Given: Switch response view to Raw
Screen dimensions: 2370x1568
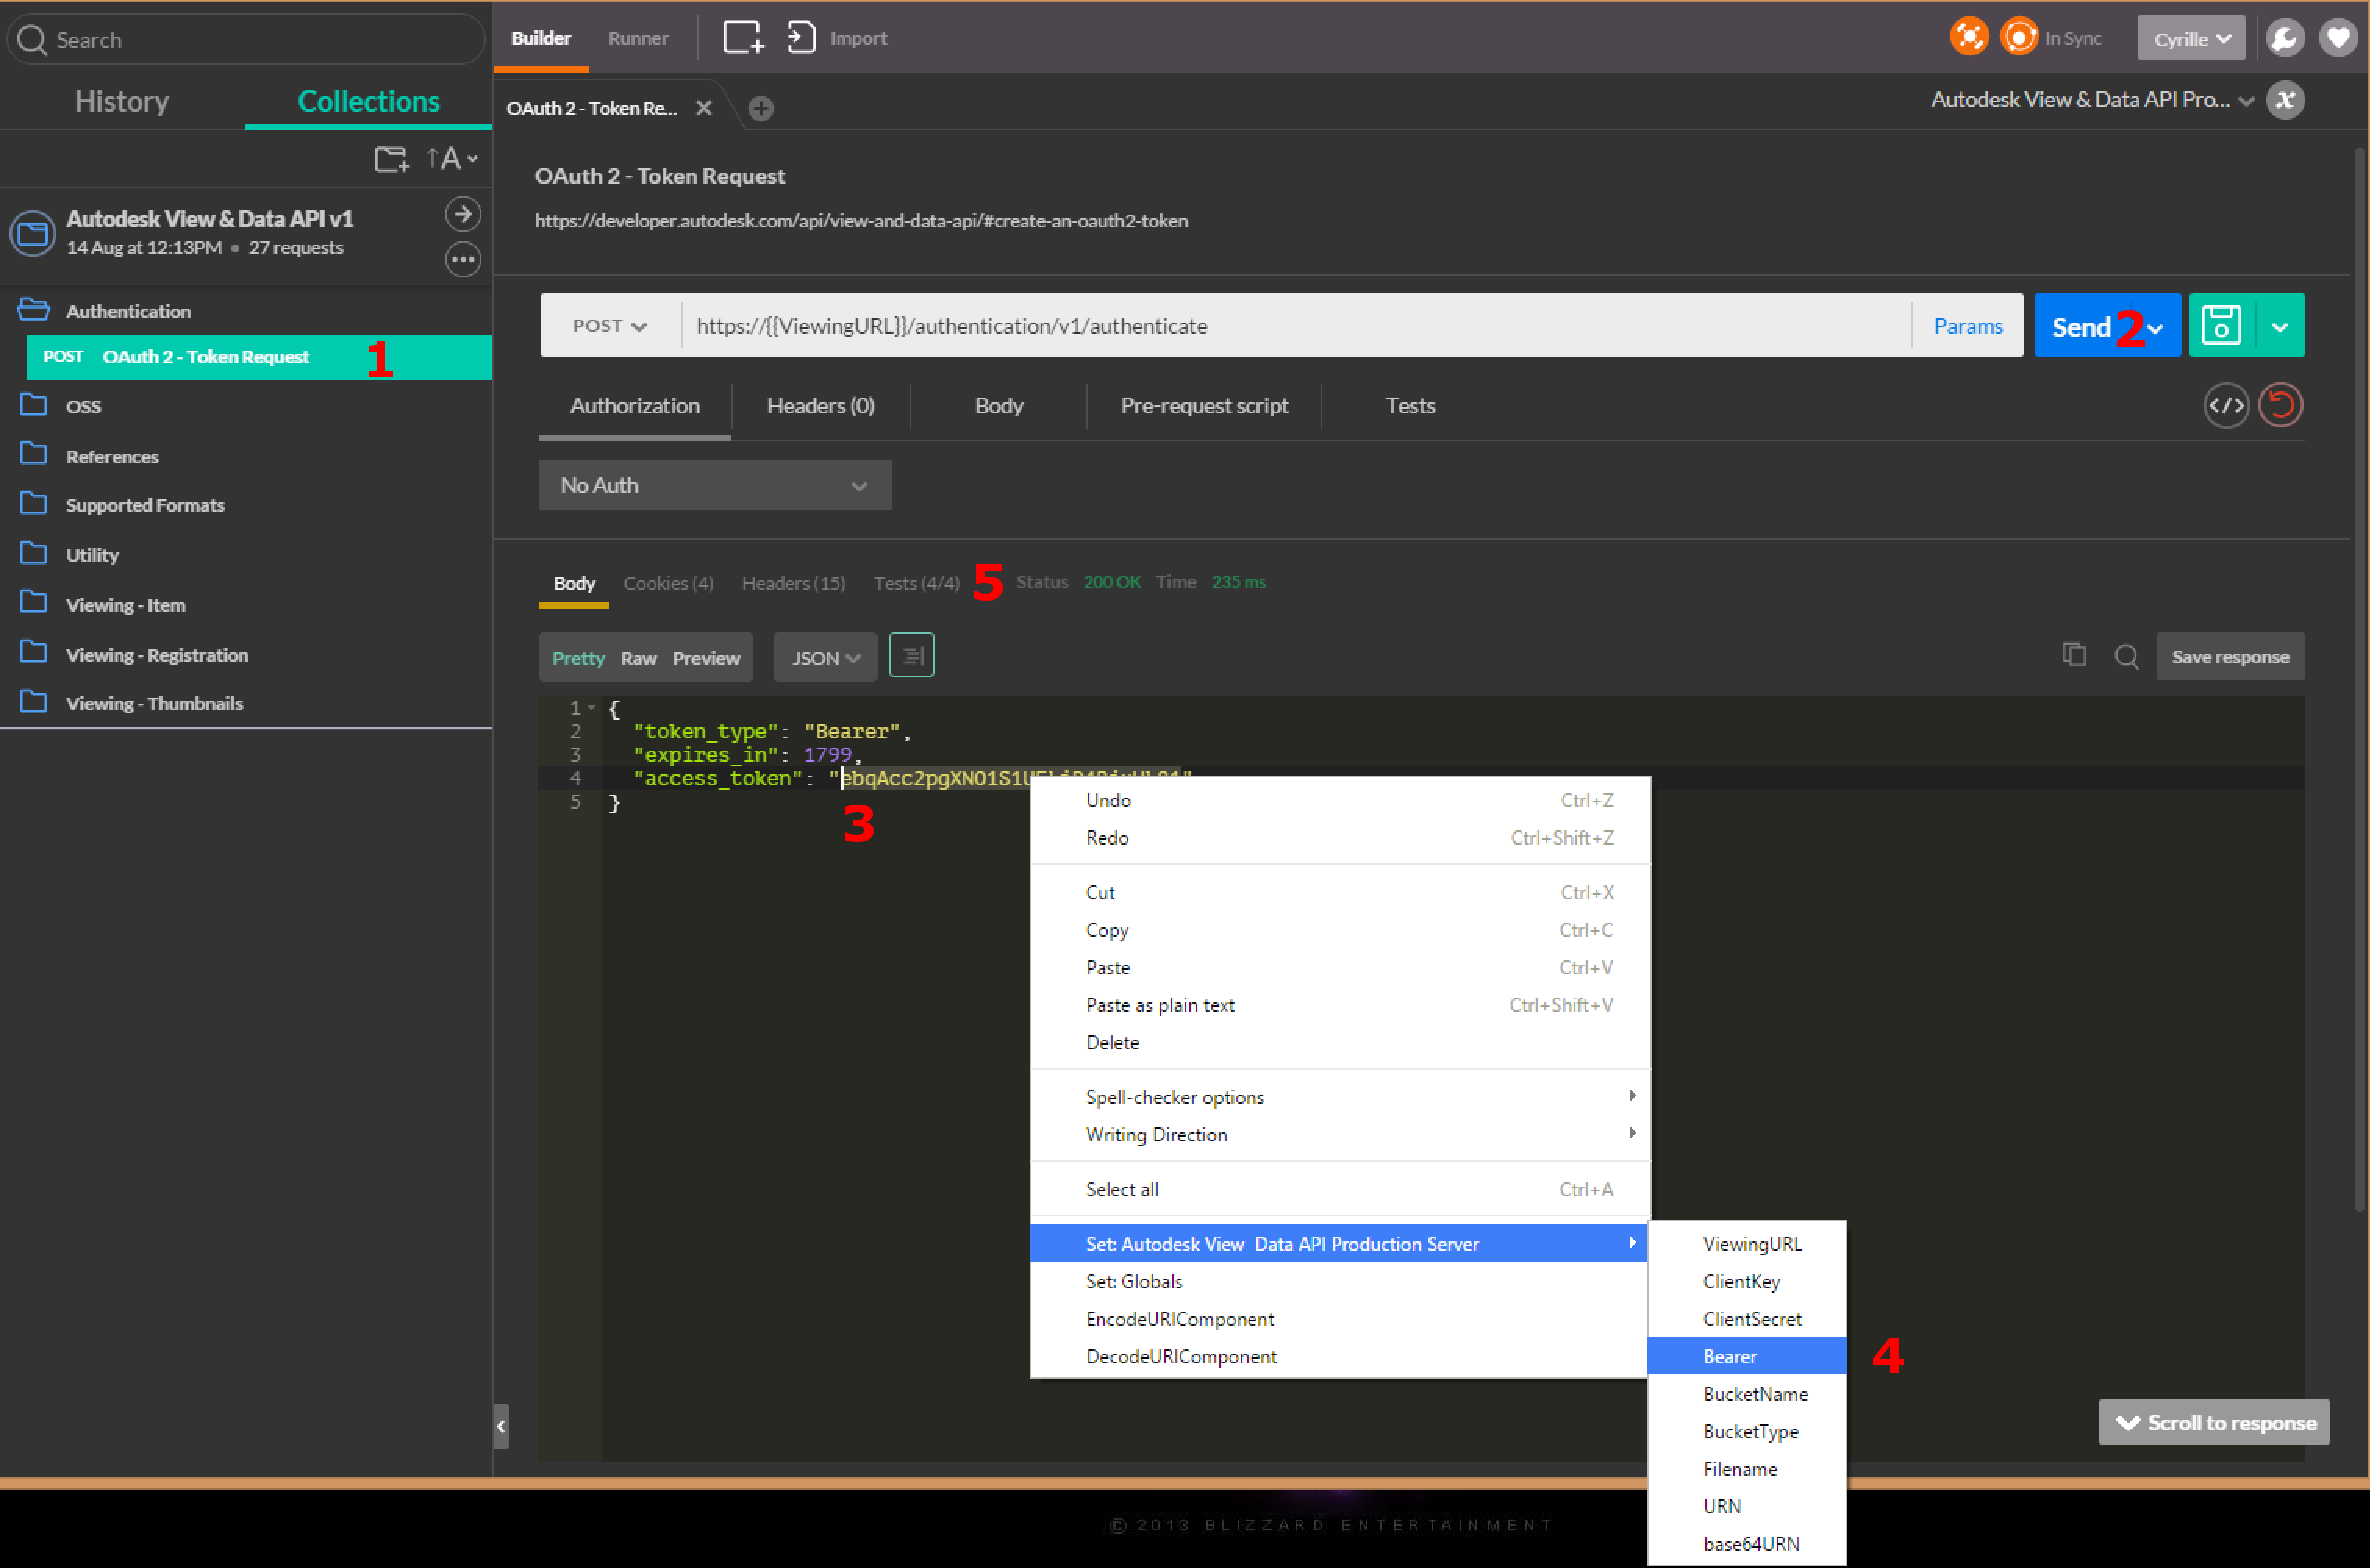Looking at the screenshot, I should (638, 658).
